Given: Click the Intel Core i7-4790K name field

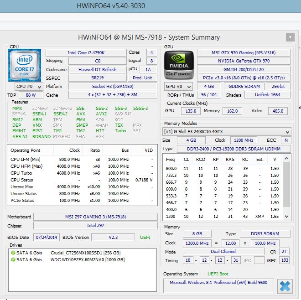Looking at the screenshot, I should tap(86, 53).
